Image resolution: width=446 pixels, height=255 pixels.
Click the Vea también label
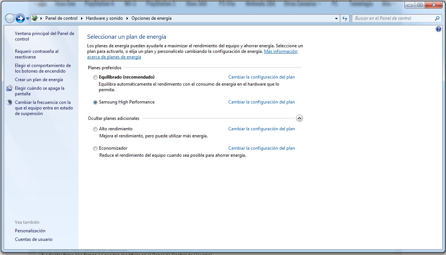tap(27, 222)
